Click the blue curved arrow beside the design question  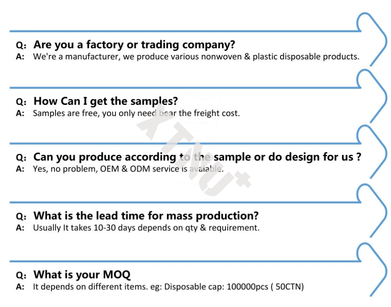tap(372, 152)
